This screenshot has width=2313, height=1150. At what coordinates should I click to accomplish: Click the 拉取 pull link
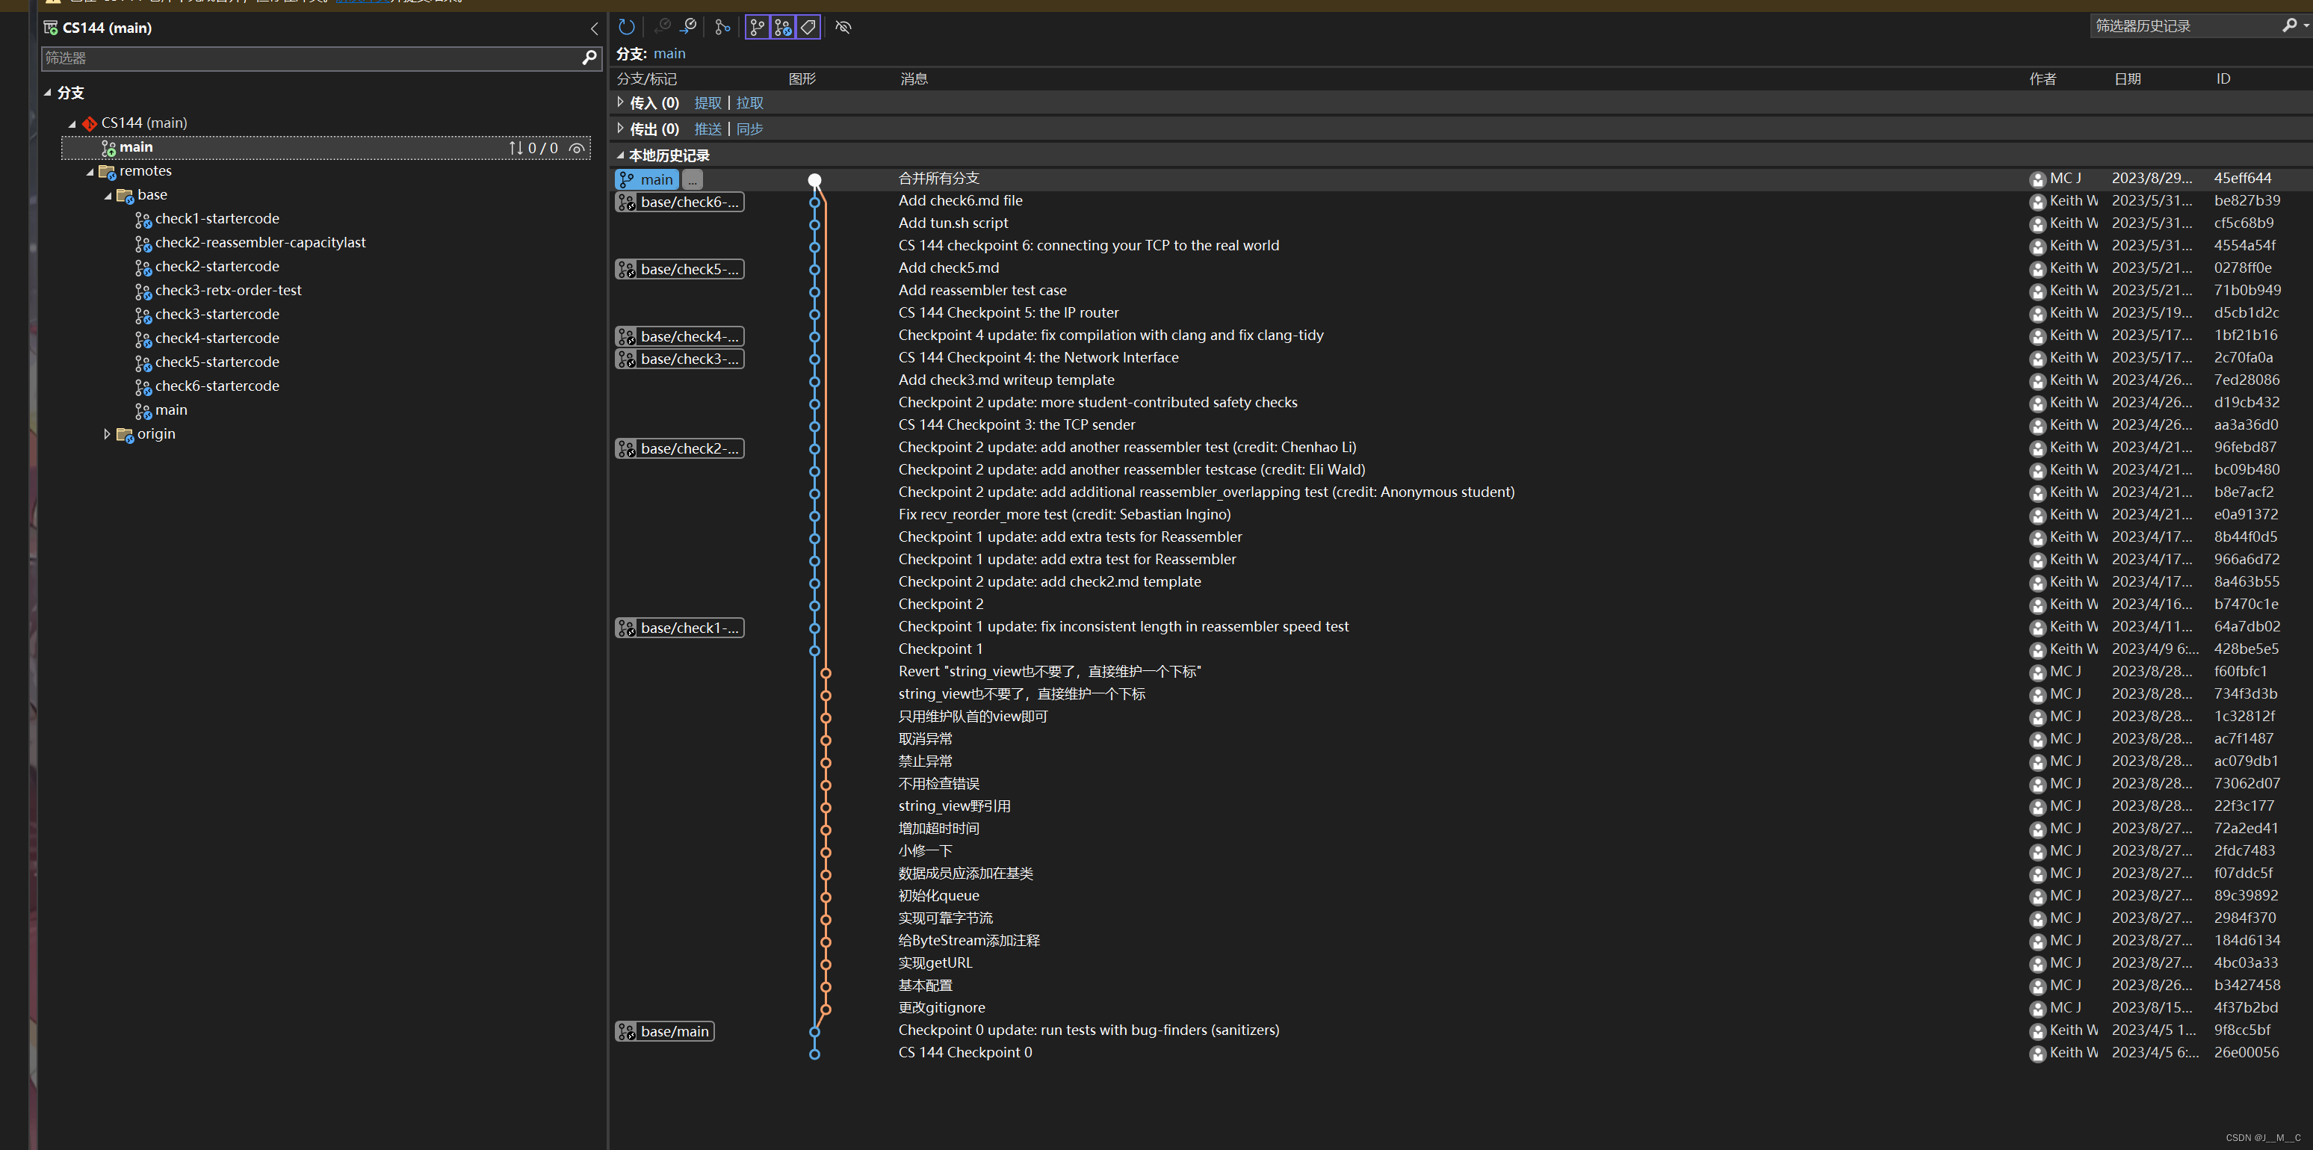[x=749, y=103]
